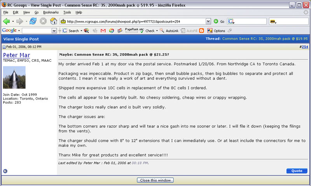
Task: Open Peter Mar's profile link
Action: (x=16, y=55)
